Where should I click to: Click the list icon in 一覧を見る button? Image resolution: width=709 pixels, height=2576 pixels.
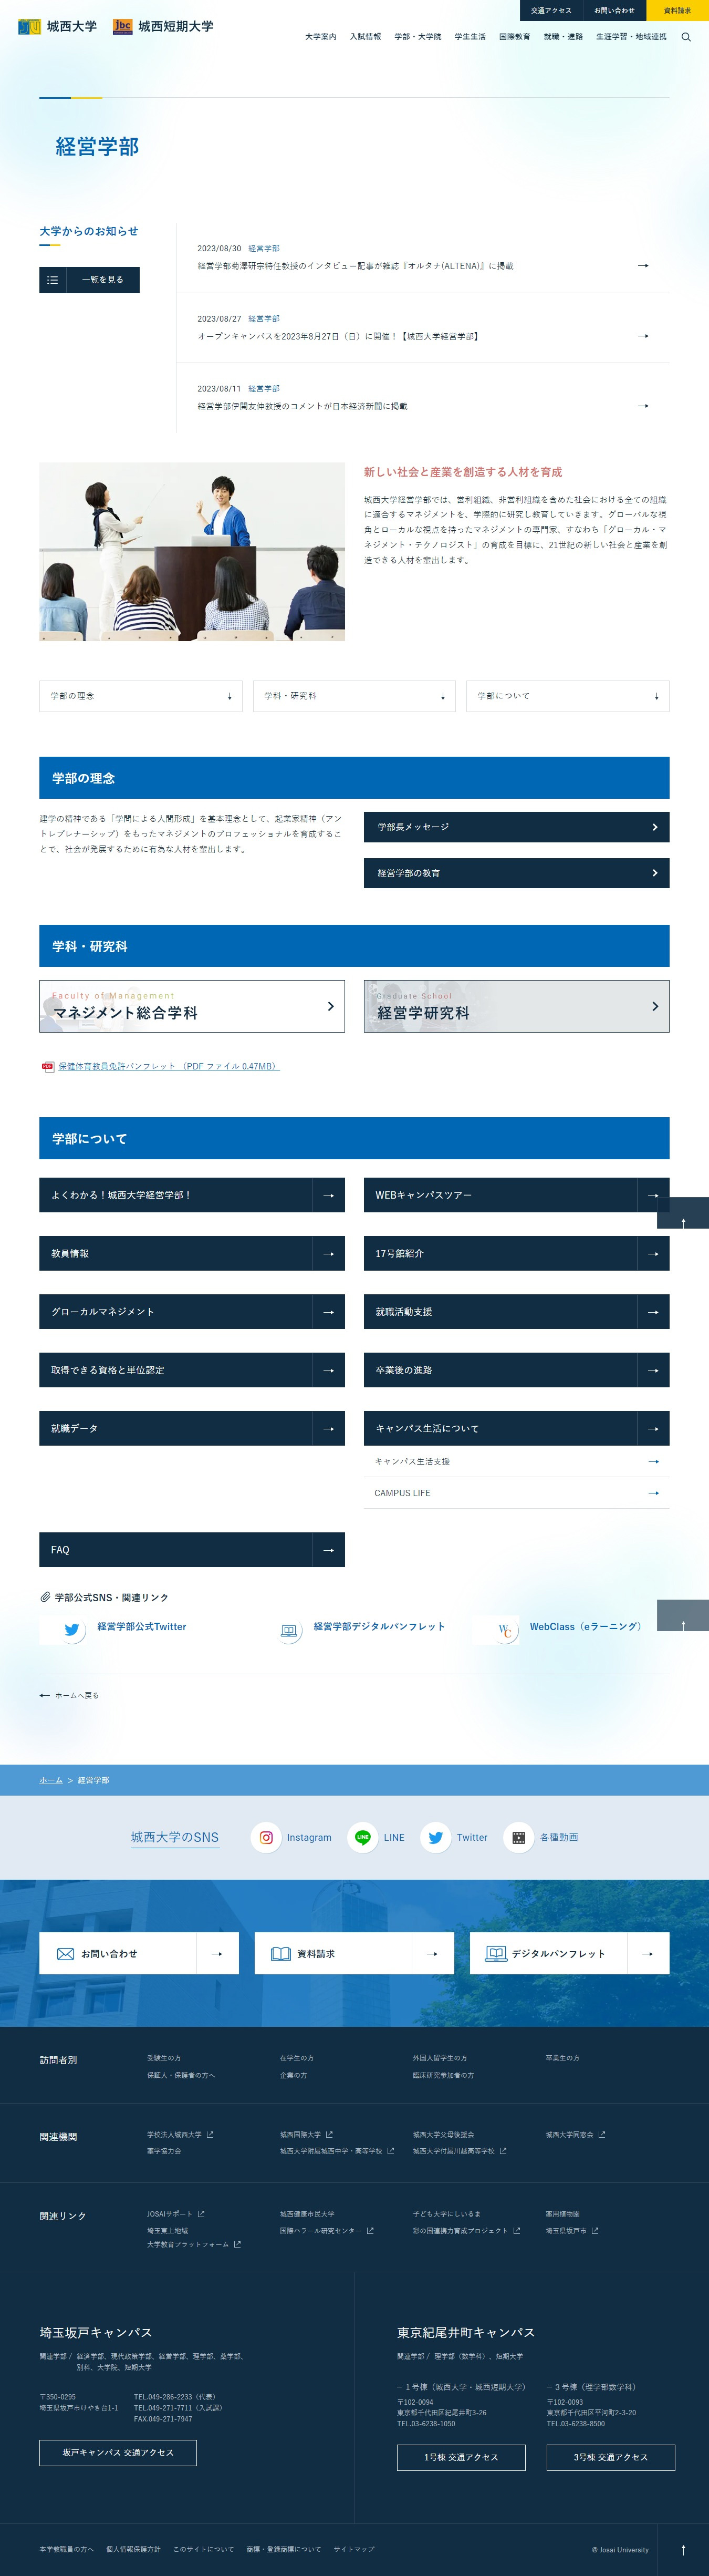tap(53, 280)
